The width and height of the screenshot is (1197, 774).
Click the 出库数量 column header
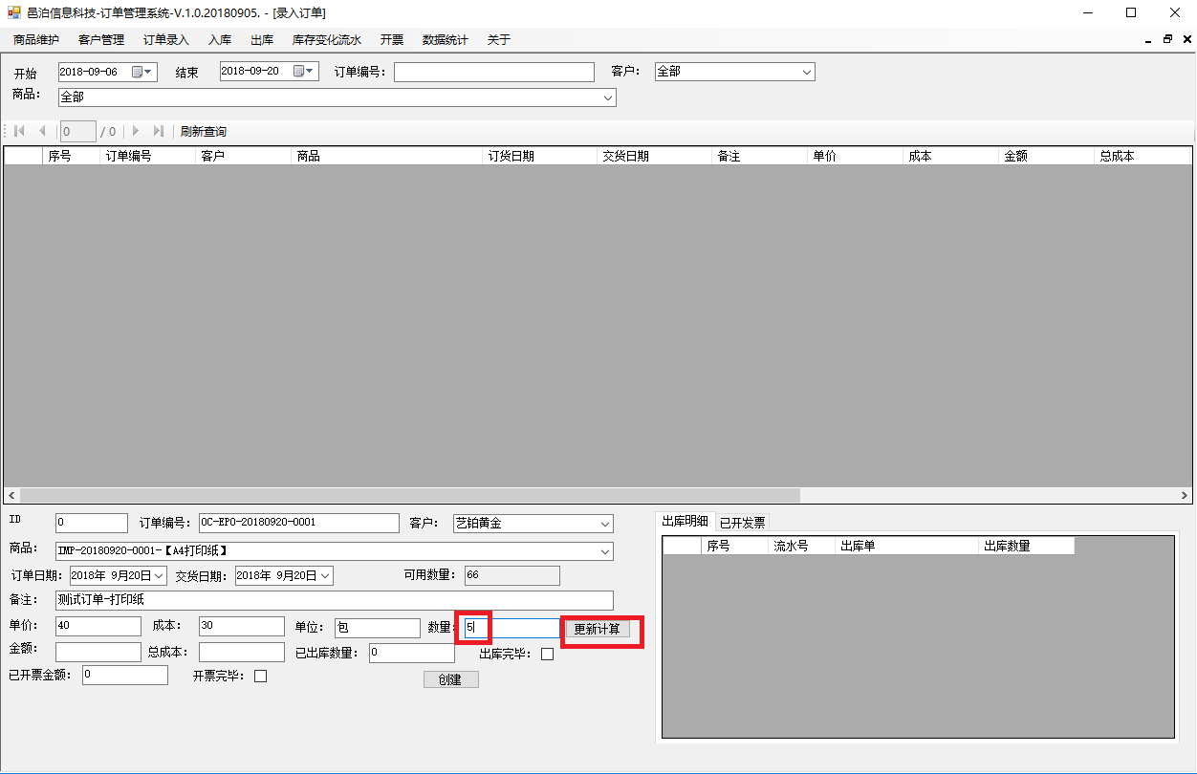coord(1027,546)
